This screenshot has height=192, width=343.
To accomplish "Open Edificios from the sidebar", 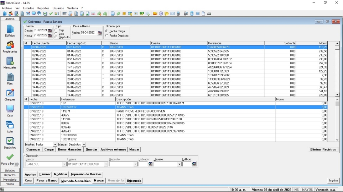I will [x=10, y=31].
